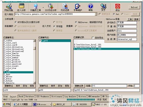
Task: Select the 字符型 injection type radio
Action: (x=54, y=26)
